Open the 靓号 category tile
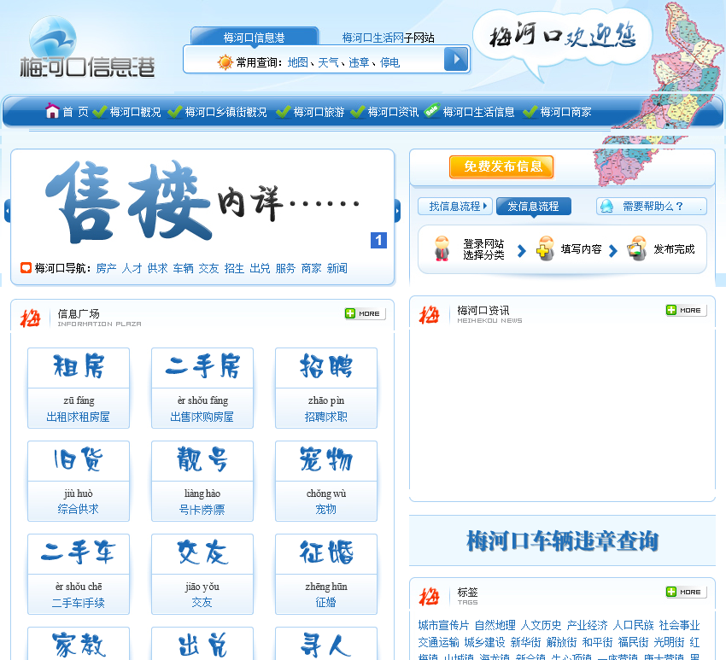The image size is (726, 660). coord(202,481)
